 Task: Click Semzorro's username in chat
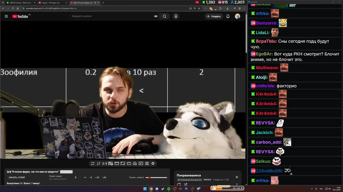[x=266, y=23]
